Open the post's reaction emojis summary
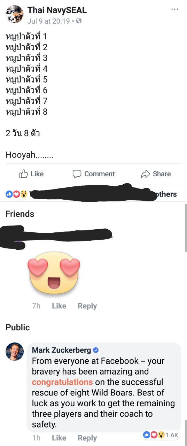 (x=17, y=194)
